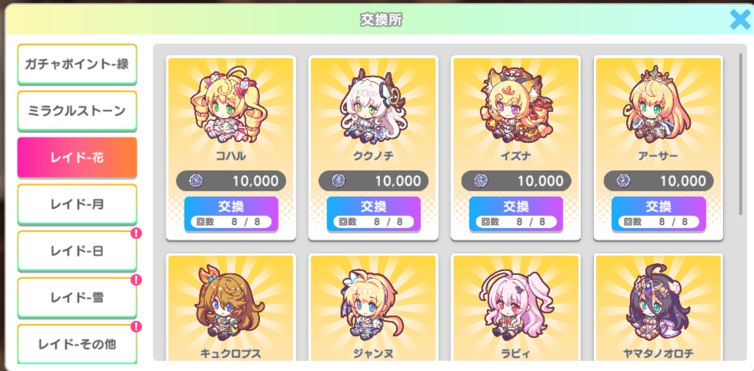Select the ジャンヌ character icon

point(372,303)
